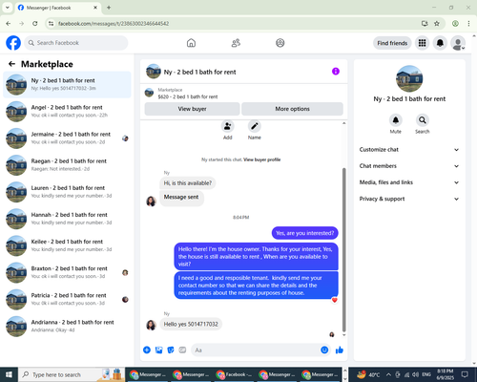477x382 pixels.
Task: Click the listing photo in right panel
Action: pyautogui.click(x=409, y=78)
